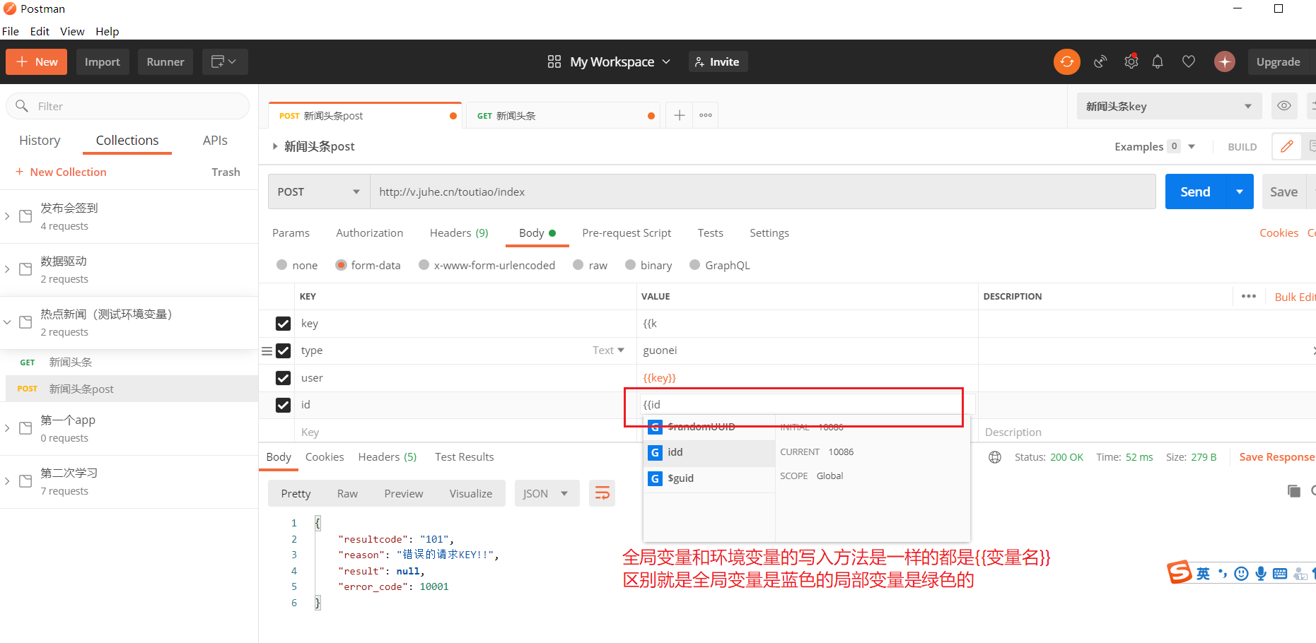Click the New button

(x=37, y=61)
